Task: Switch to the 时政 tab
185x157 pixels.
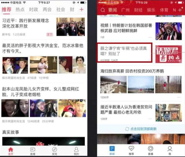Action: pos(34,9)
